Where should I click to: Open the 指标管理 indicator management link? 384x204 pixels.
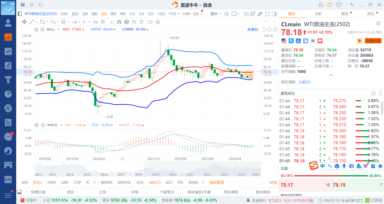(217, 182)
